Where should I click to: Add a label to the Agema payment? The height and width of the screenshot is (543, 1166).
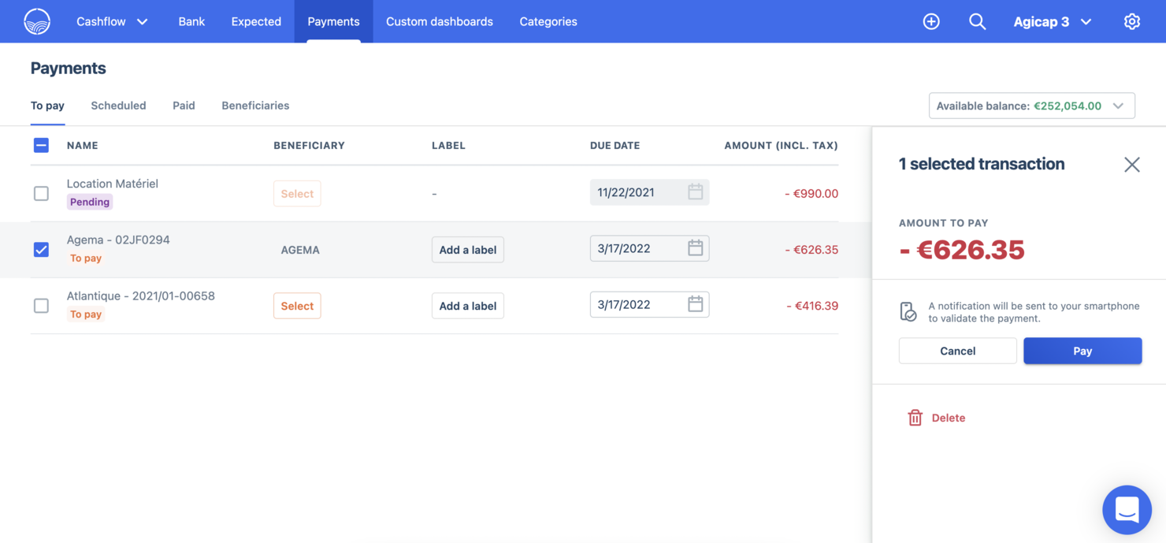tap(467, 249)
